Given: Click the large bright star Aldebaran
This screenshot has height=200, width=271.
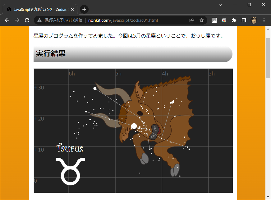Looking at the screenshot, I should click(x=134, y=126).
